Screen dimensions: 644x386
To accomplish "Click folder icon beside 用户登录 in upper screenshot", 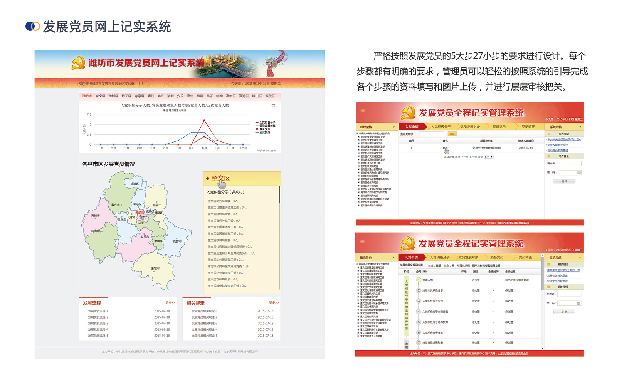I will tap(549, 156).
